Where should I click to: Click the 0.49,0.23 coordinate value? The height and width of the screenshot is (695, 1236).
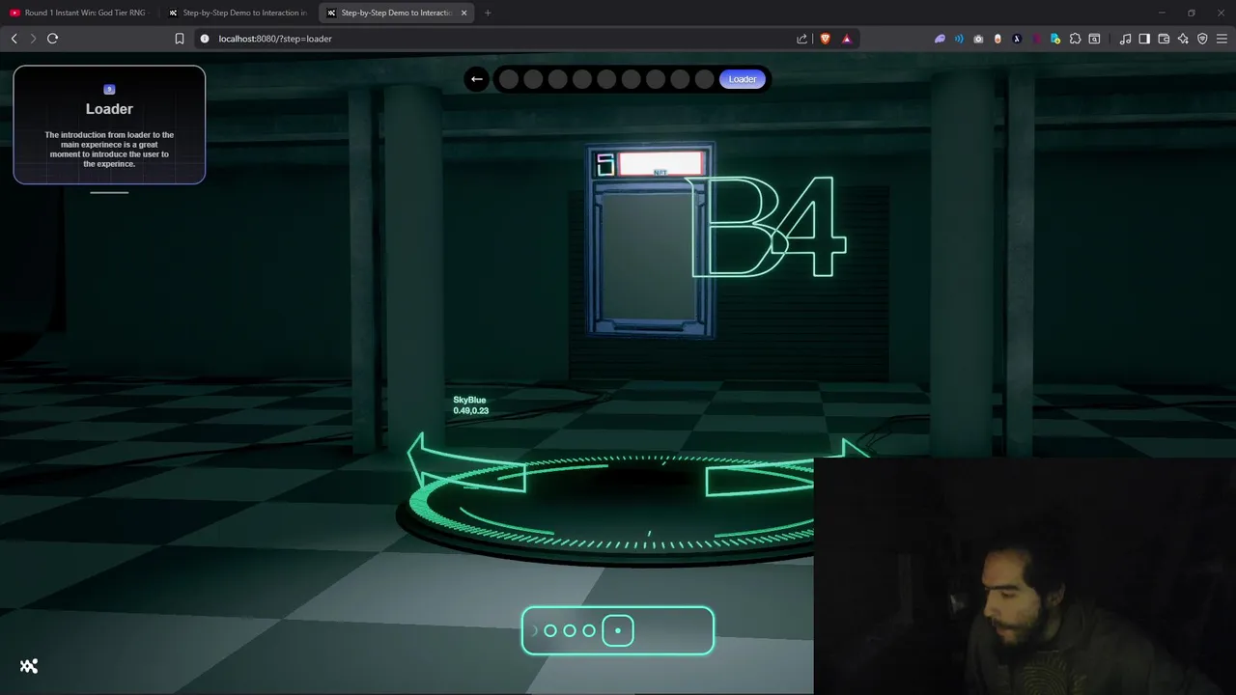click(x=470, y=411)
